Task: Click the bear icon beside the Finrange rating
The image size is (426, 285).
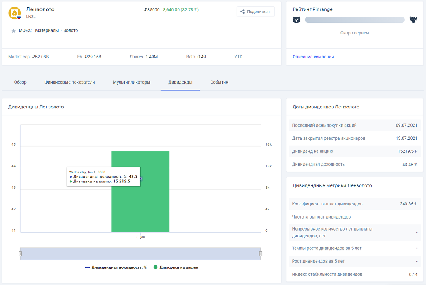Action: (x=297, y=20)
